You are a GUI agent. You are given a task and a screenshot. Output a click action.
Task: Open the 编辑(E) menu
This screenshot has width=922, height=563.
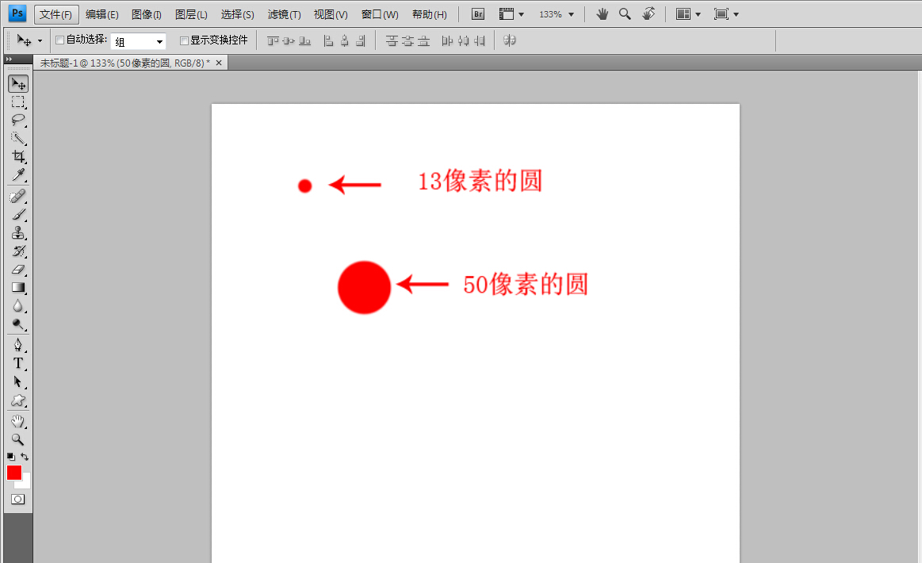[101, 14]
